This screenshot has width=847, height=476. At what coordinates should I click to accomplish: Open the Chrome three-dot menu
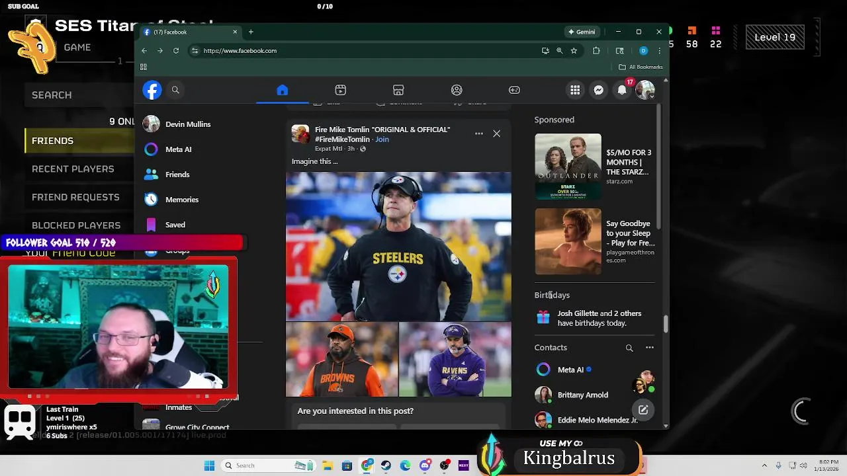tap(659, 50)
